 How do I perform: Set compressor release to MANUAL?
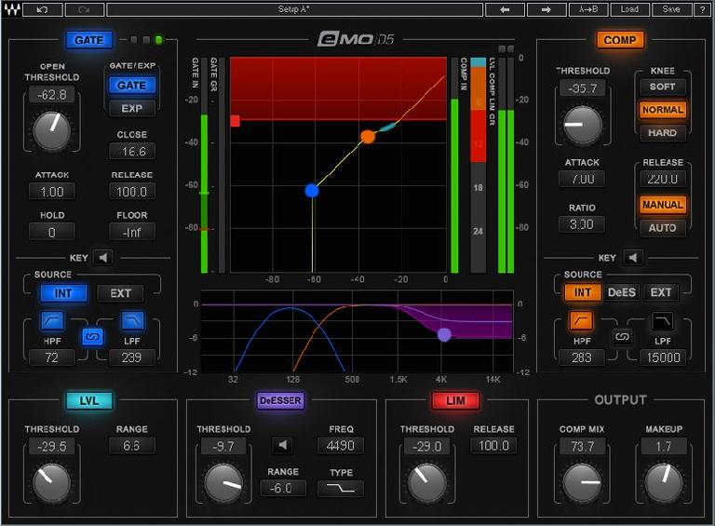[662, 205]
